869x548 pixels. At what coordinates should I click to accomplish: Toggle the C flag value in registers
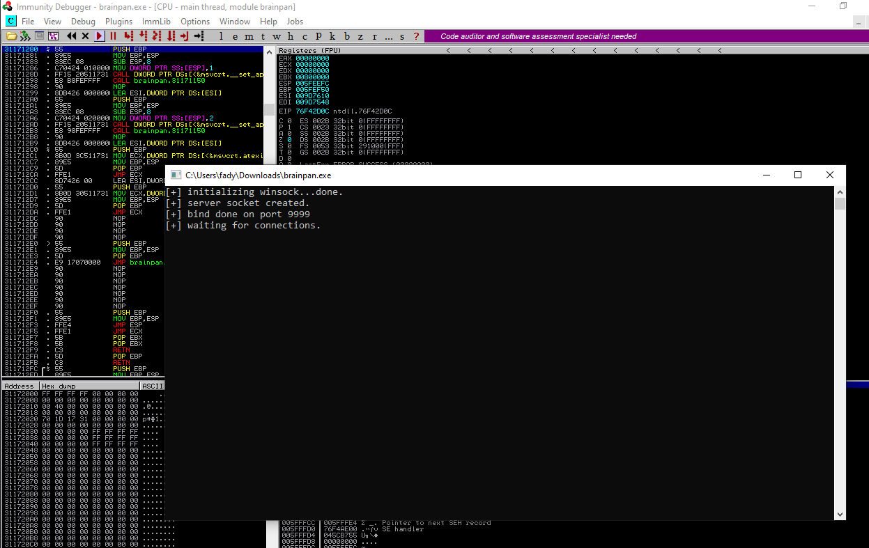[289, 121]
